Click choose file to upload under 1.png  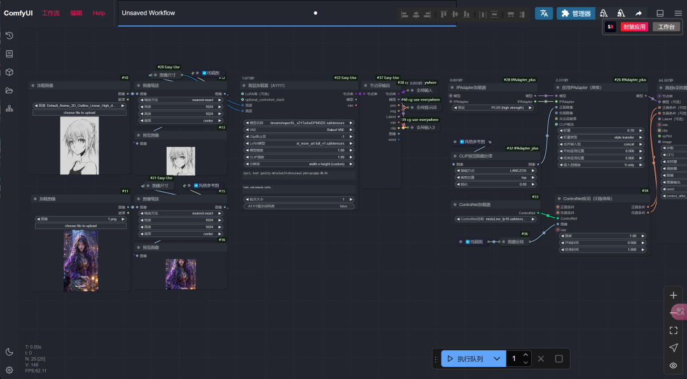81,226
